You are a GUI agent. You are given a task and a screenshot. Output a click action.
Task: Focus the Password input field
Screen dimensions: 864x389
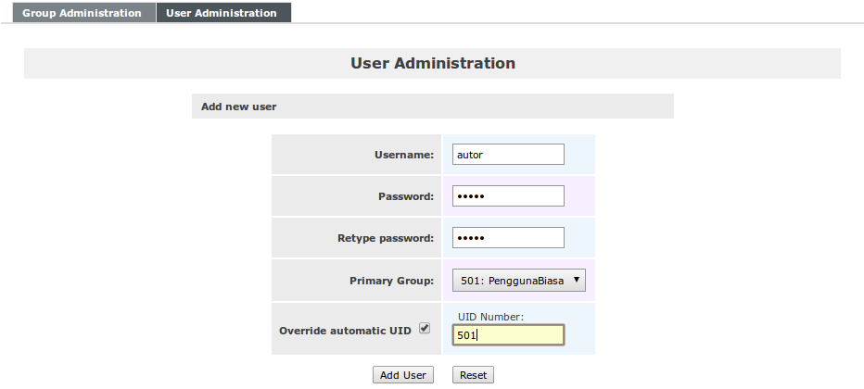tap(508, 196)
